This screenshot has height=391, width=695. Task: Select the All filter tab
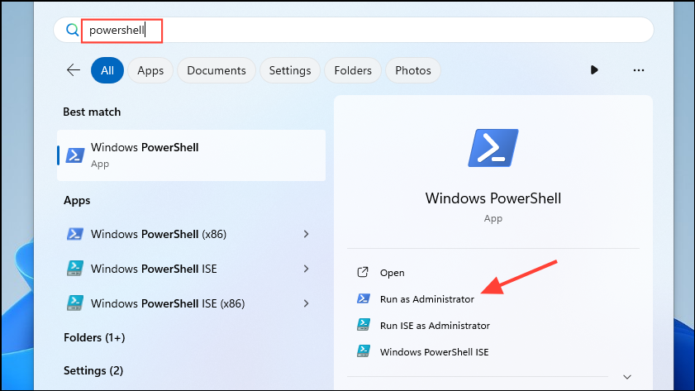tap(107, 70)
